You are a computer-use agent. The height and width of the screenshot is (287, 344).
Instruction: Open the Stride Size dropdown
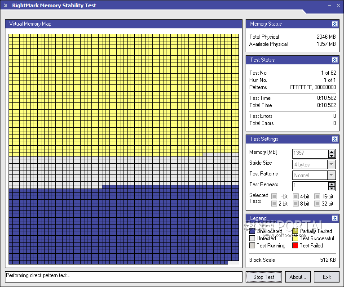coord(331,164)
